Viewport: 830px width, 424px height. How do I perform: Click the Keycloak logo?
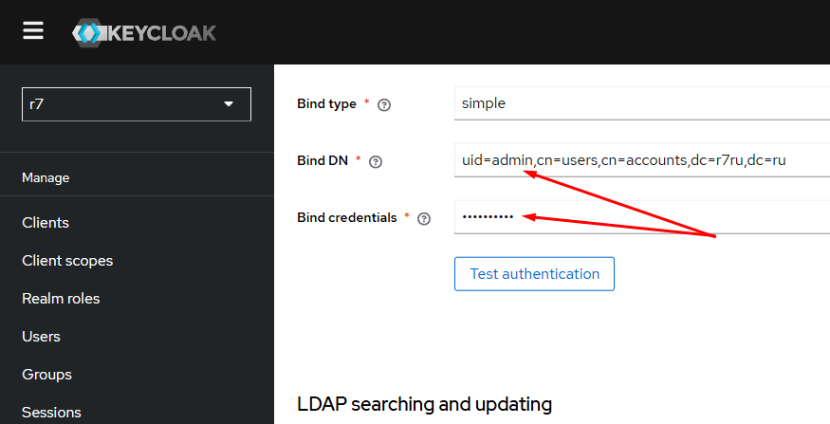pos(144,33)
